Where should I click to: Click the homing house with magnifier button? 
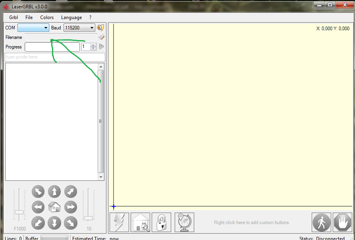(140, 223)
